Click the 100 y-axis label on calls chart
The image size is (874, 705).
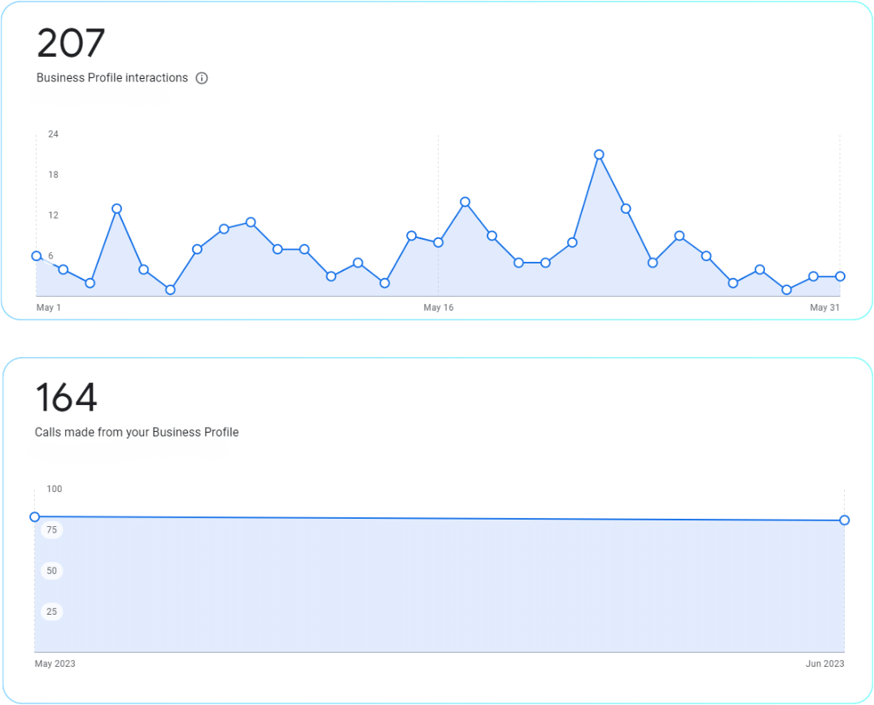[x=55, y=489]
